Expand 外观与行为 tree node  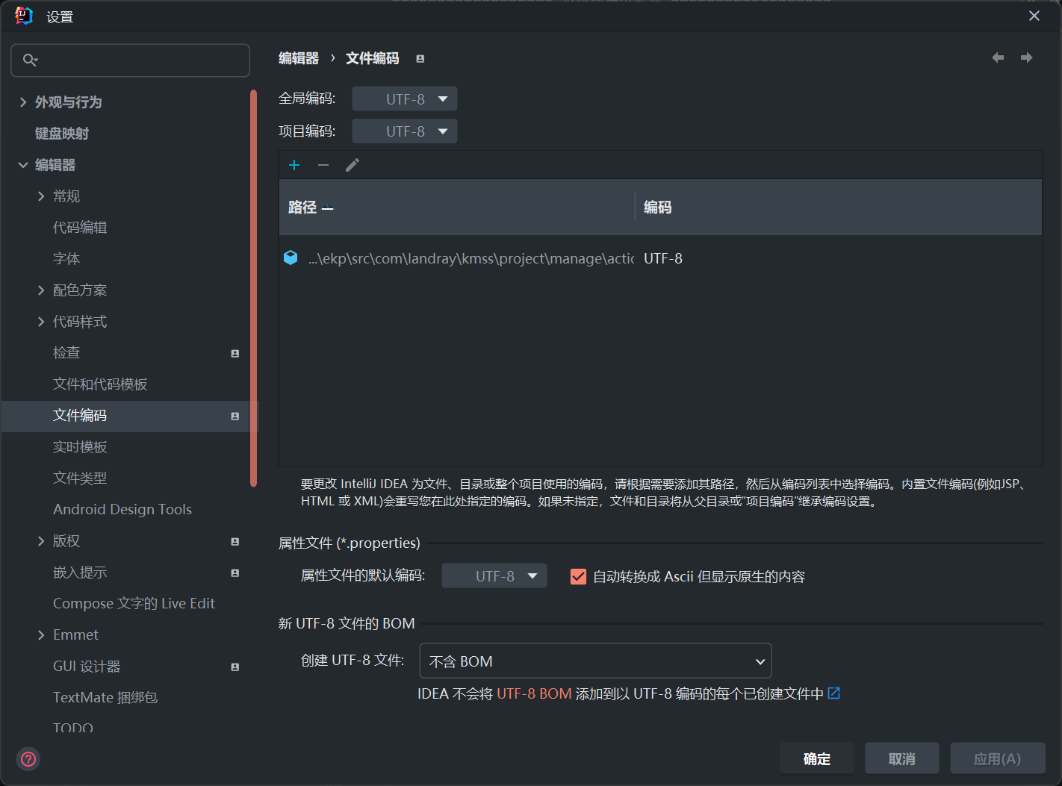coord(23,102)
